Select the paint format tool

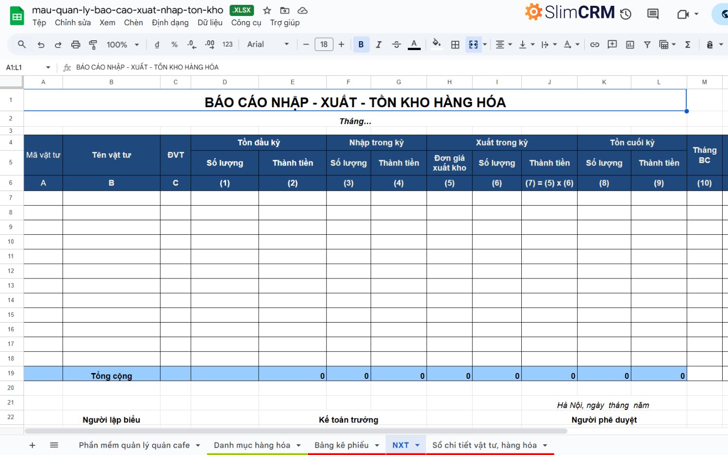pos(93,45)
